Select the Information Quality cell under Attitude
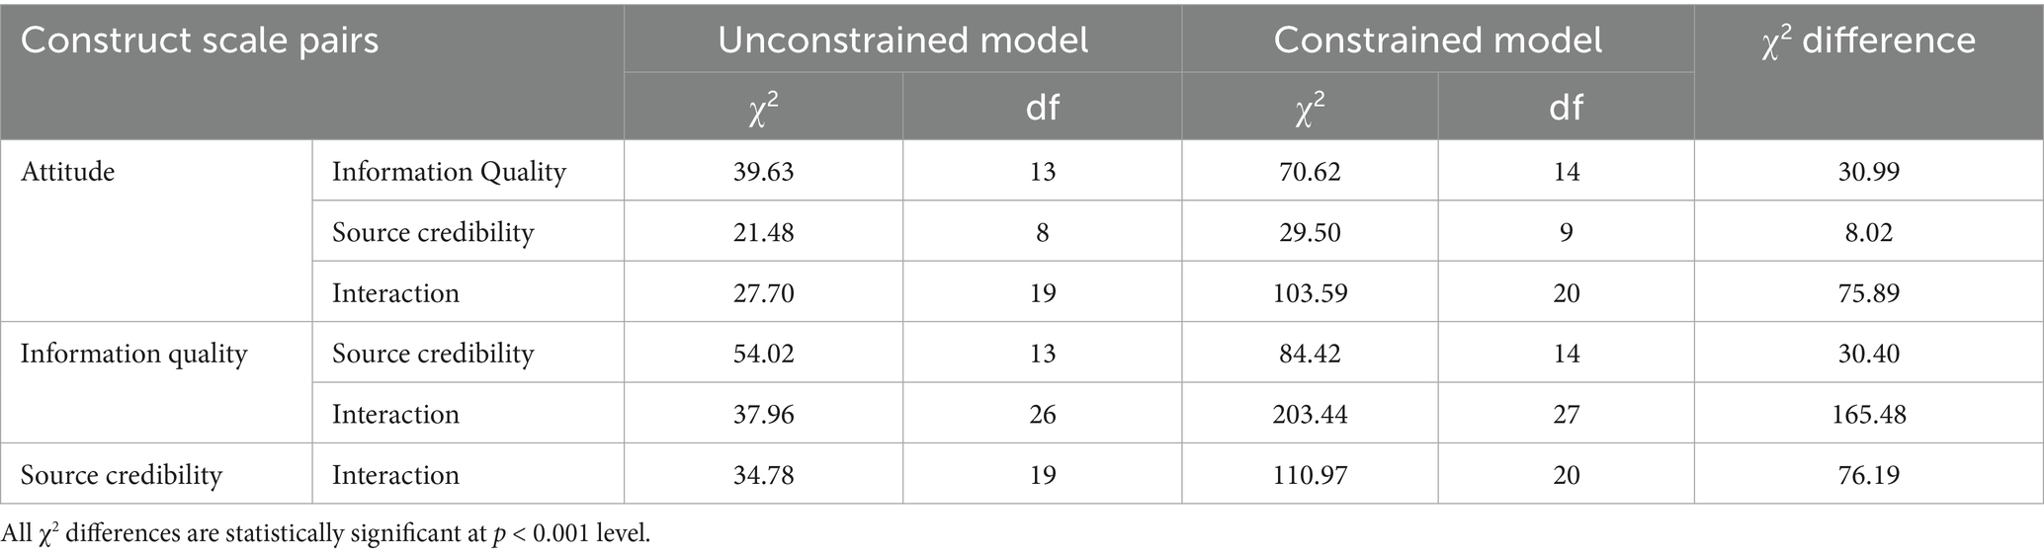 point(449,172)
